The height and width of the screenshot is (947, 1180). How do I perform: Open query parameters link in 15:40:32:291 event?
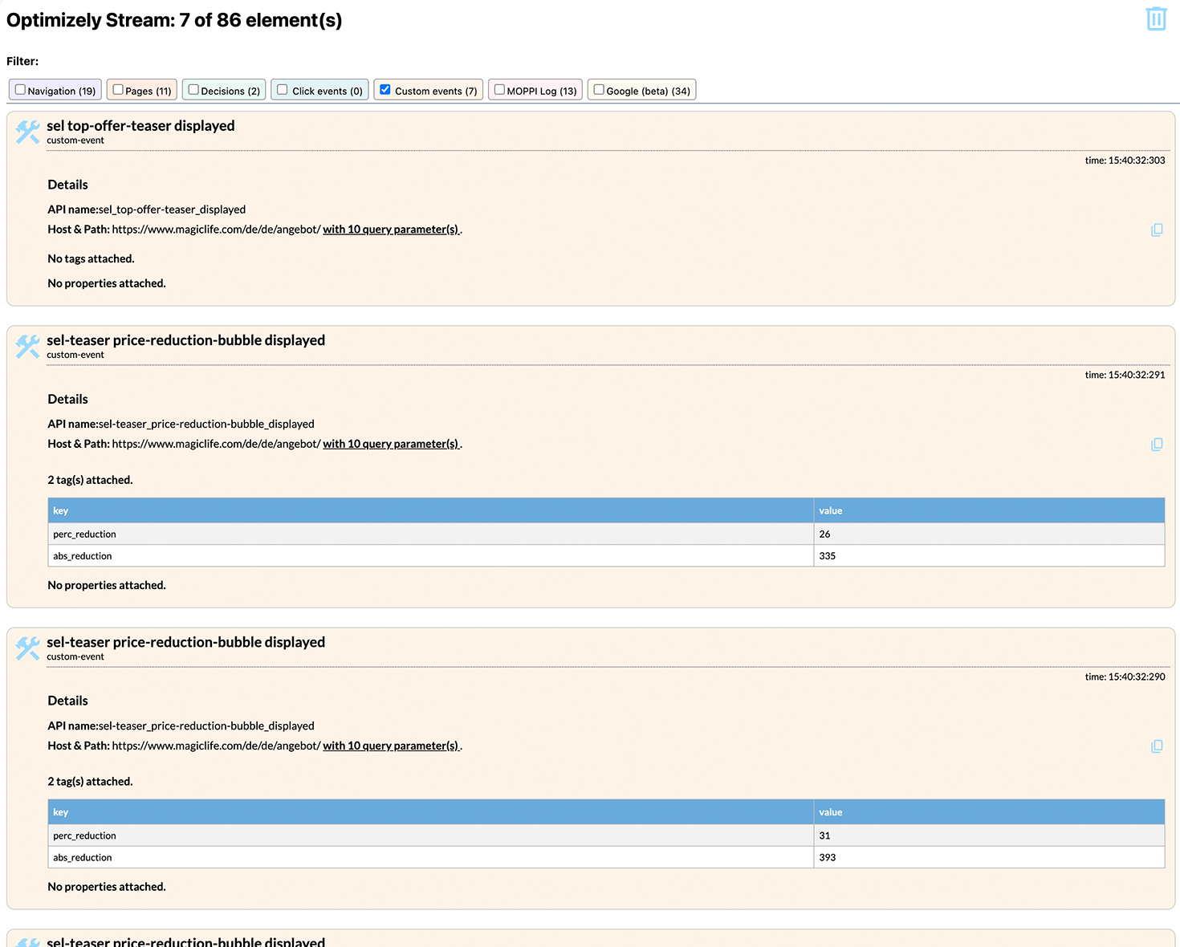(391, 444)
